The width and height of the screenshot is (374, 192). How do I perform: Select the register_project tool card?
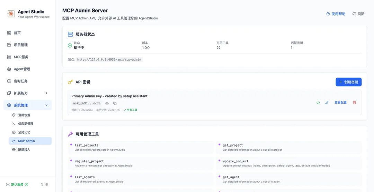[141, 163]
